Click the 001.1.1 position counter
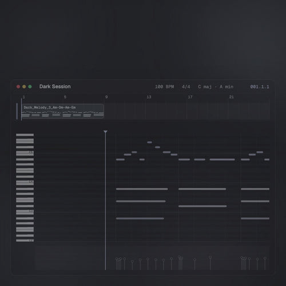Viewport: 286px width, 286px height. [260, 87]
